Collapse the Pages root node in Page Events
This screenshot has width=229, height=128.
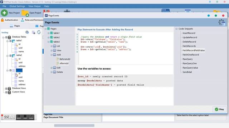45,29
